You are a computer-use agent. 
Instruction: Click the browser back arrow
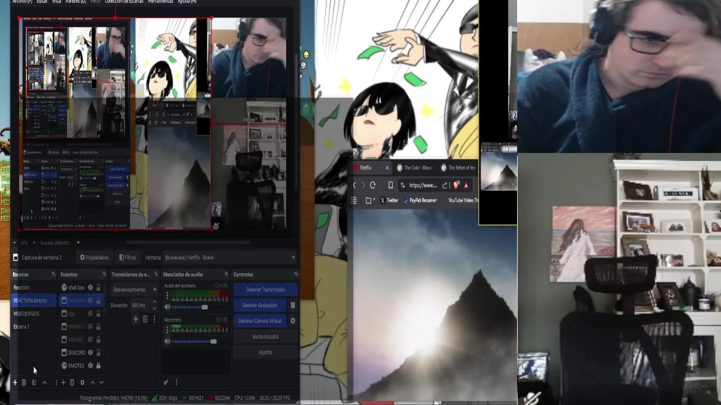click(x=354, y=185)
